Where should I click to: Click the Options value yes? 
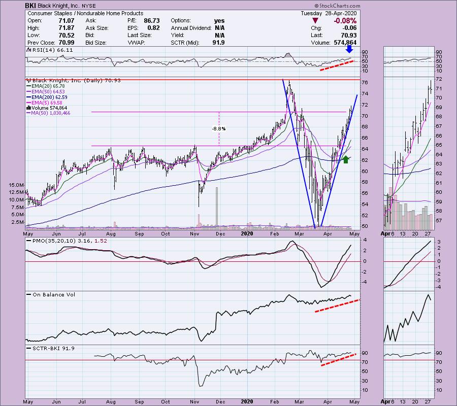point(219,21)
